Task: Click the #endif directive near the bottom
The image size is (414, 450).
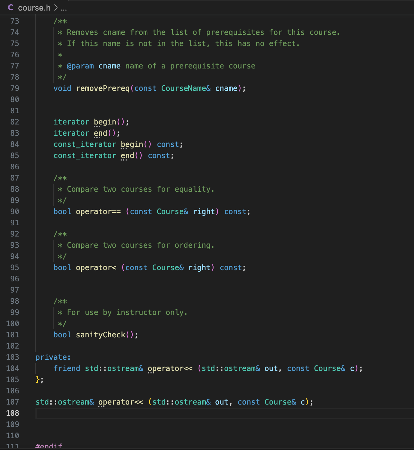Action: (x=48, y=446)
